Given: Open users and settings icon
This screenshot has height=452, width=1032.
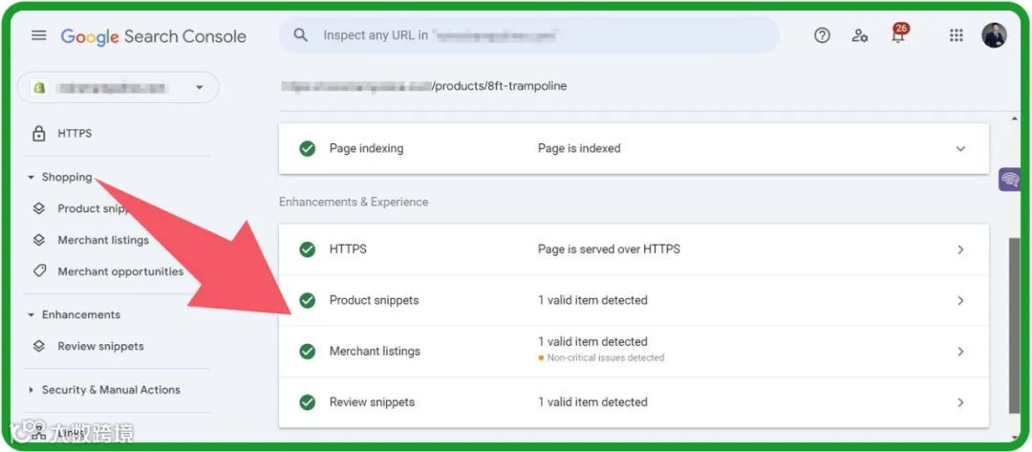Looking at the screenshot, I should point(860,35).
